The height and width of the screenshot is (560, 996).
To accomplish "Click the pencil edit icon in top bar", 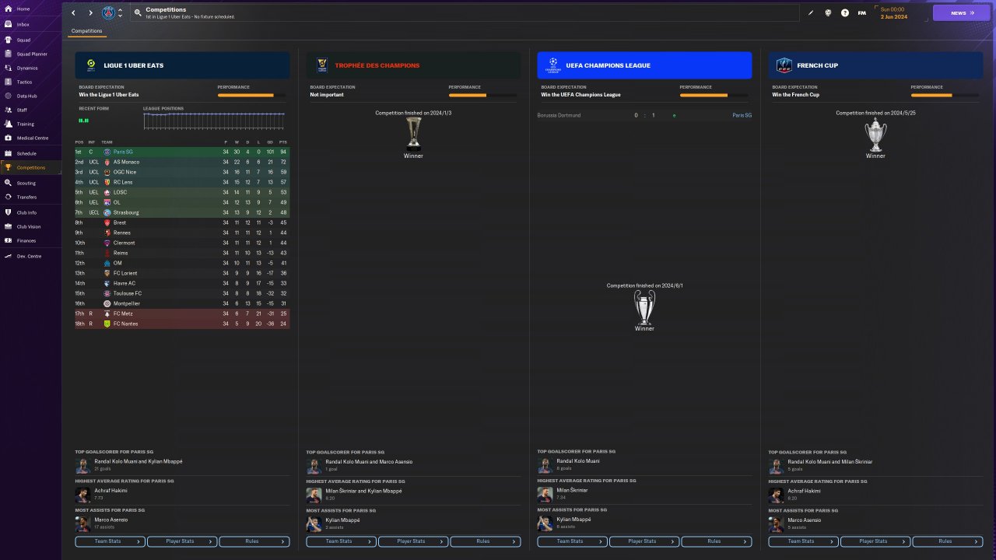I will coord(811,13).
